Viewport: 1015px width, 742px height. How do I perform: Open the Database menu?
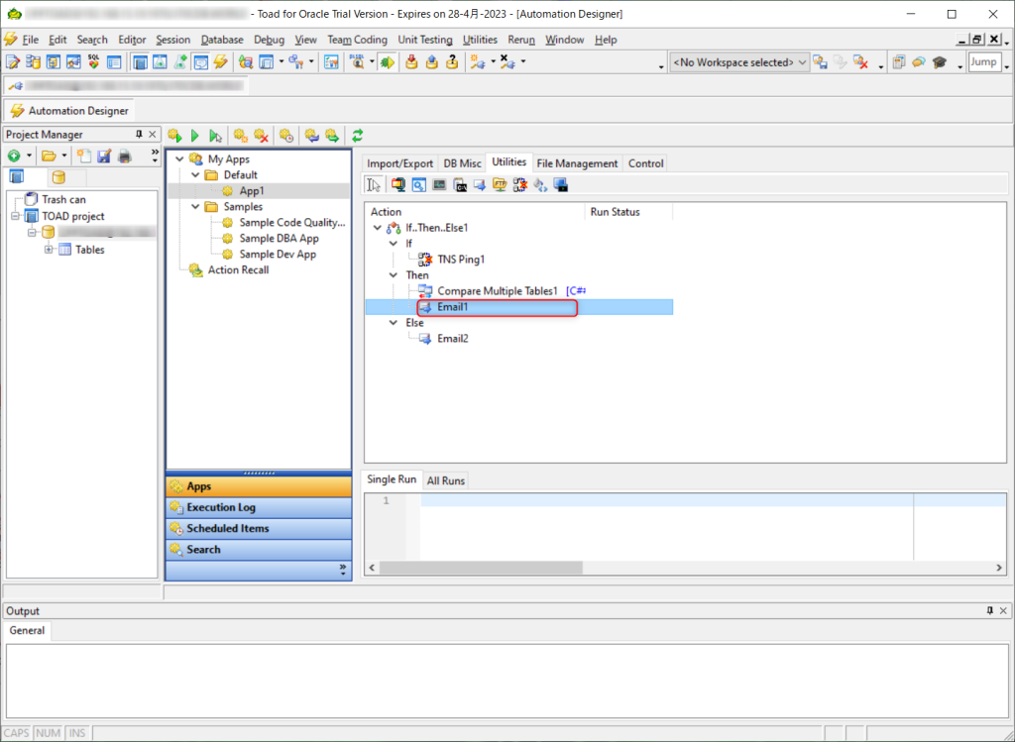222,40
